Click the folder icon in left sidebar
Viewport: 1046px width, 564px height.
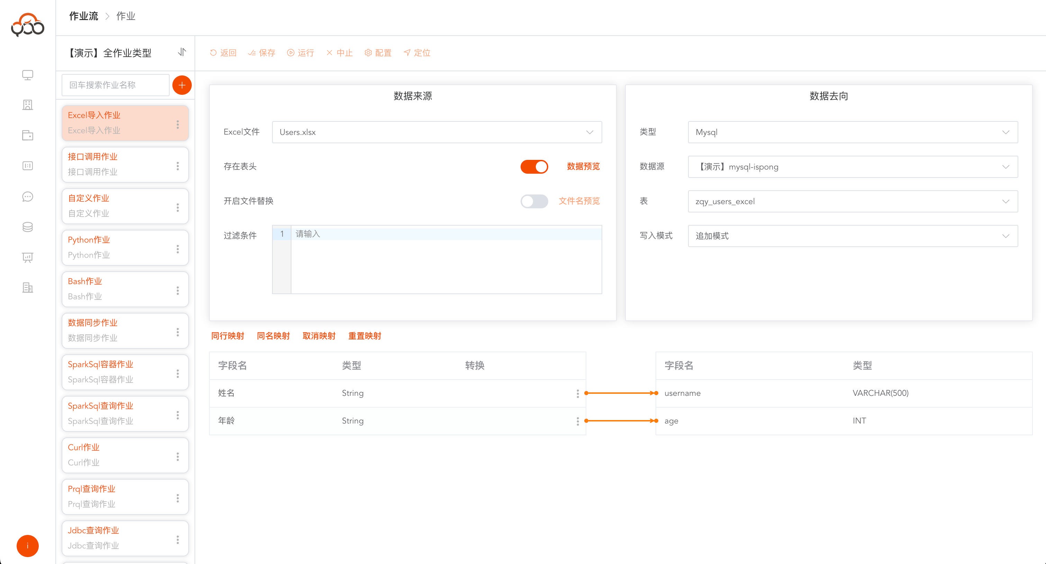pyautogui.click(x=28, y=135)
